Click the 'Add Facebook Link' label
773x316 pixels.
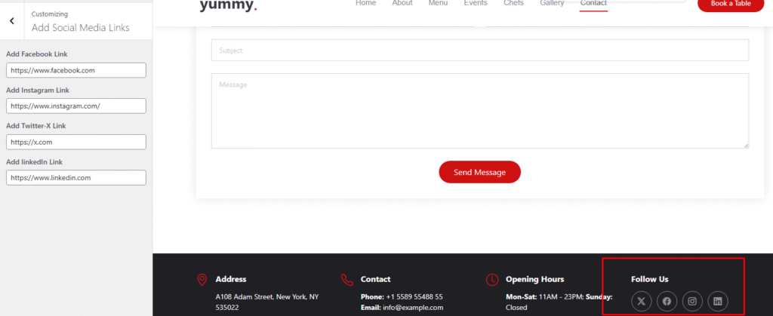coord(37,54)
